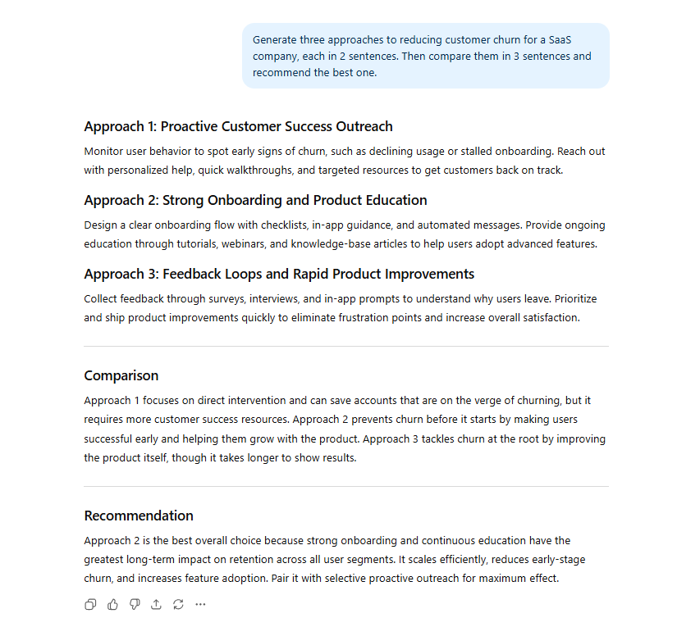Click the paragraph starting 'Design a clear onboarding'
Viewport: 677px width, 627px height.
(345, 234)
